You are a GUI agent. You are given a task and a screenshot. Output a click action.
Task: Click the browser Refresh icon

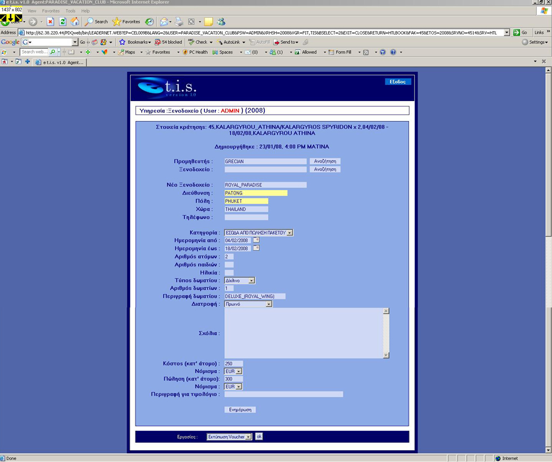click(x=63, y=22)
